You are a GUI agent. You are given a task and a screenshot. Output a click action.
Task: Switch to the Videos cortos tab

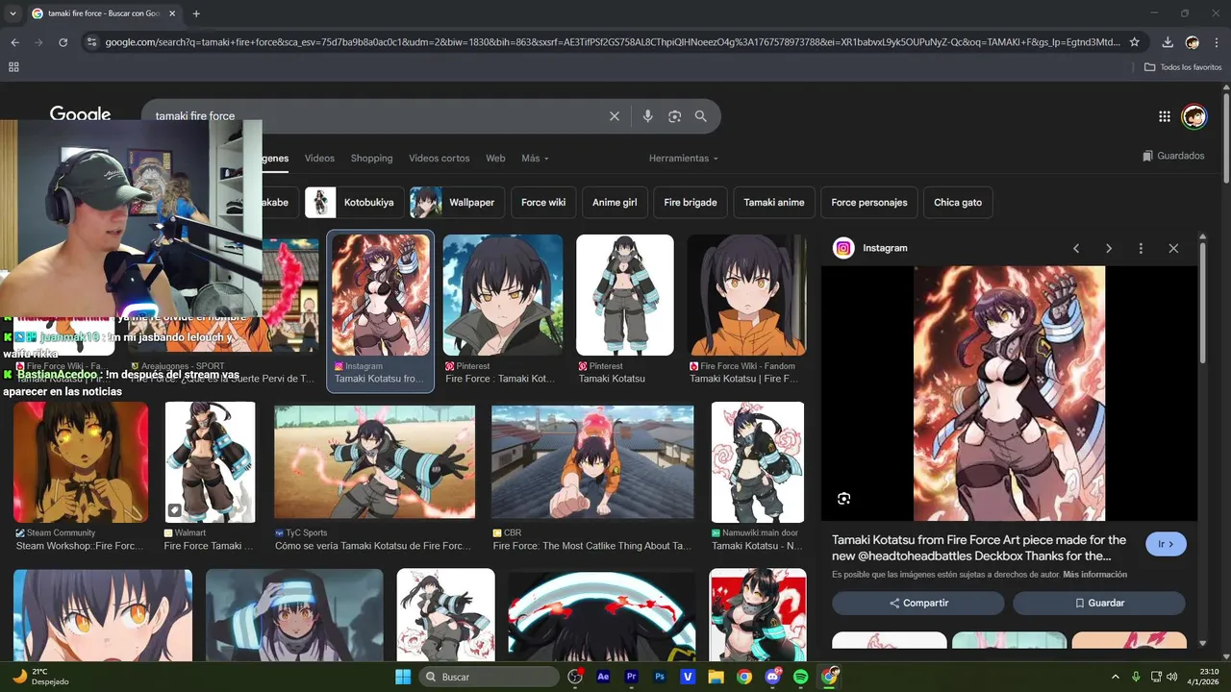coord(440,159)
